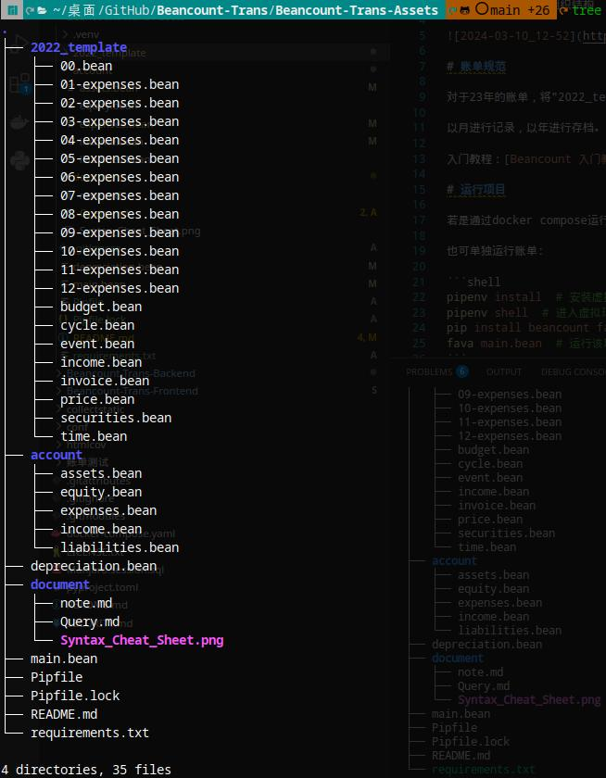Click bright price.bean in front terminal
Viewport: 606px width, 778px height.
tap(97, 399)
